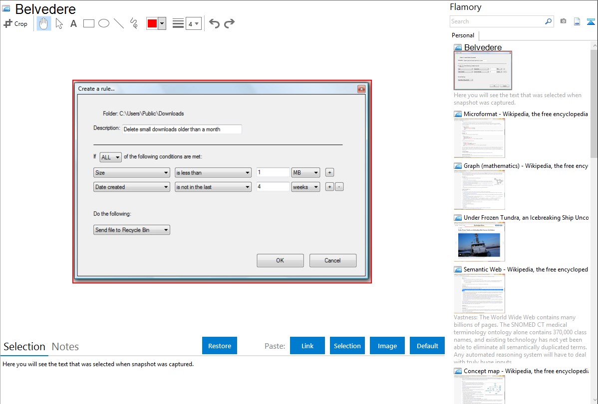Activate the hand pan tool
Screen dimensions: 598x404
44,23
